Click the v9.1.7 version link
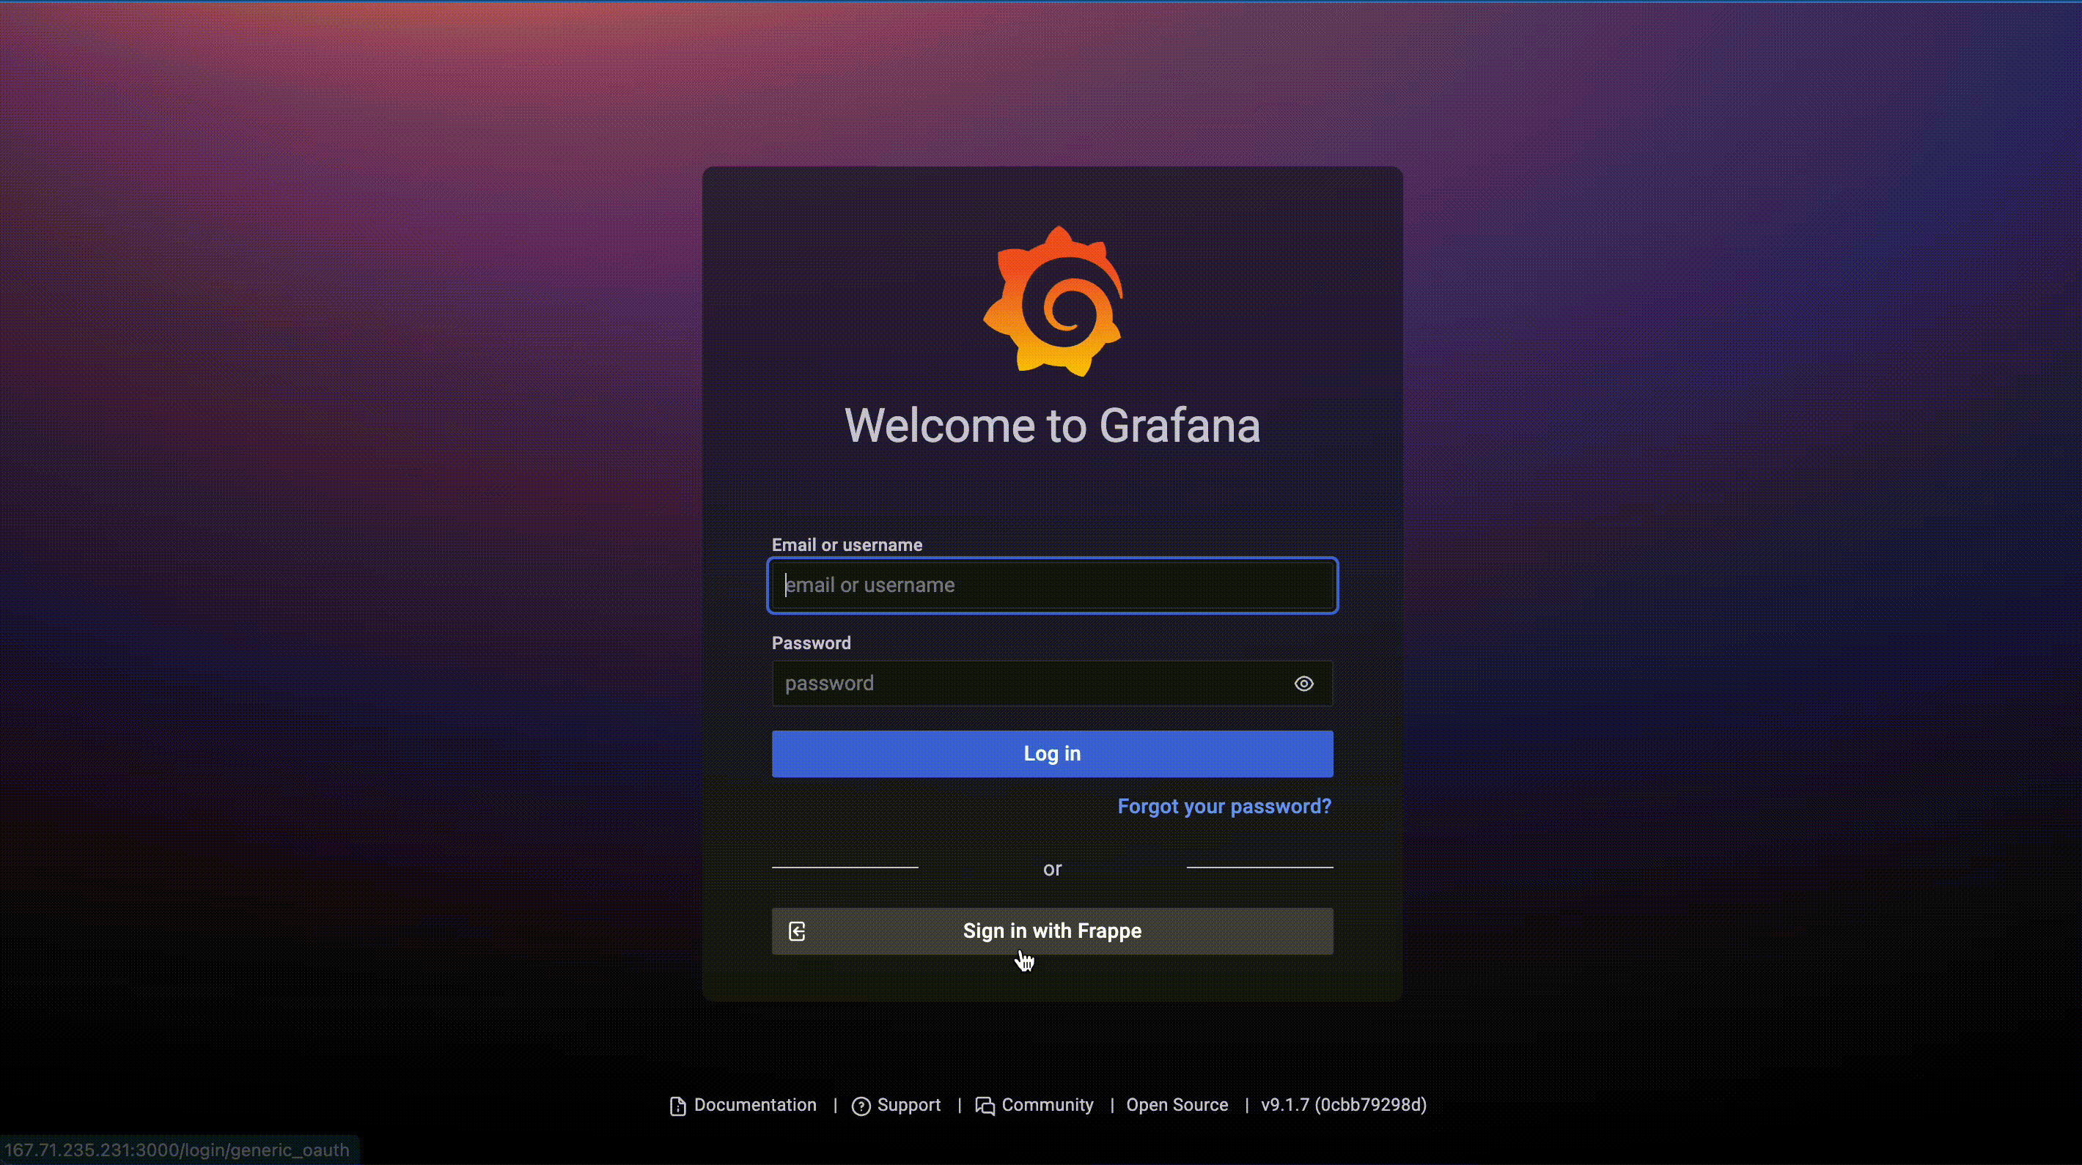 (1343, 1104)
